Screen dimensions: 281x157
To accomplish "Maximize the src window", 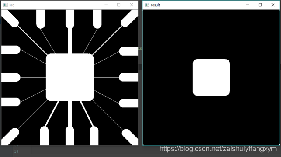I will point(118,5).
